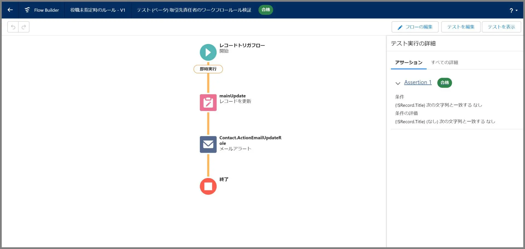Click the green 合格 badge in header

pyautogui.click(x=266, y=10)
